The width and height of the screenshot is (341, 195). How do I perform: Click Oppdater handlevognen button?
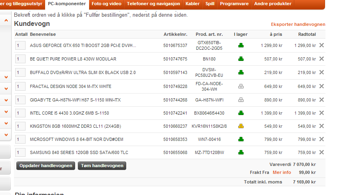click(46, 166)
